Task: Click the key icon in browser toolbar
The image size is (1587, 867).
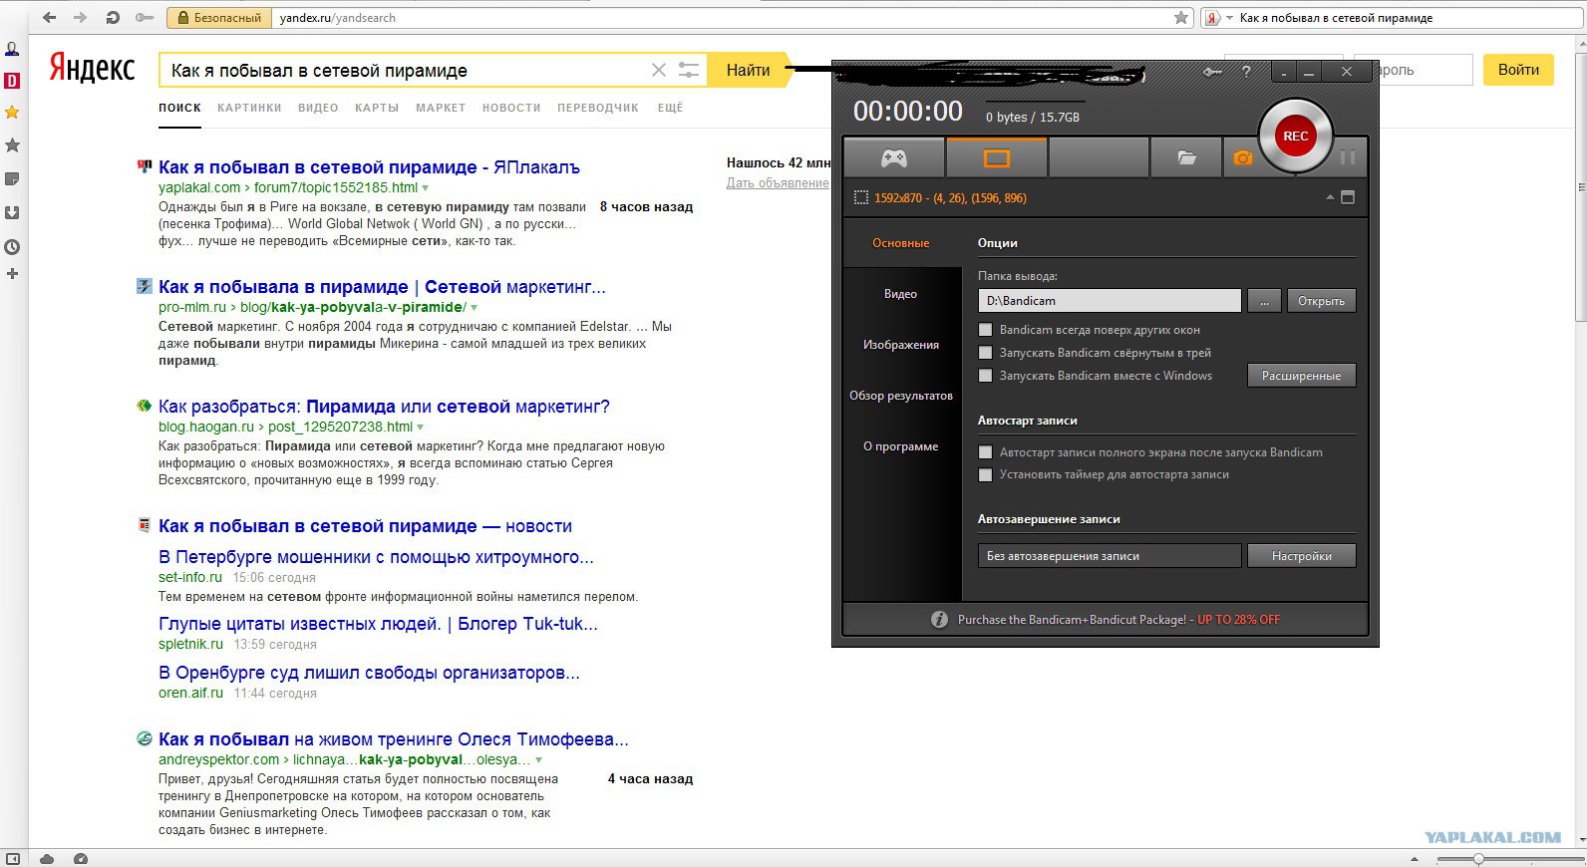Action: click(145, 18)
